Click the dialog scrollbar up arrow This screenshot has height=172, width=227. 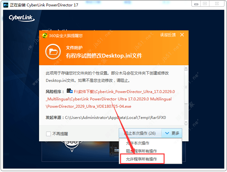click(x=186, y=68)
